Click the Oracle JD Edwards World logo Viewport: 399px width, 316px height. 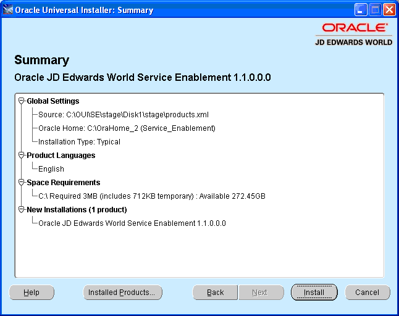[354, 35]
